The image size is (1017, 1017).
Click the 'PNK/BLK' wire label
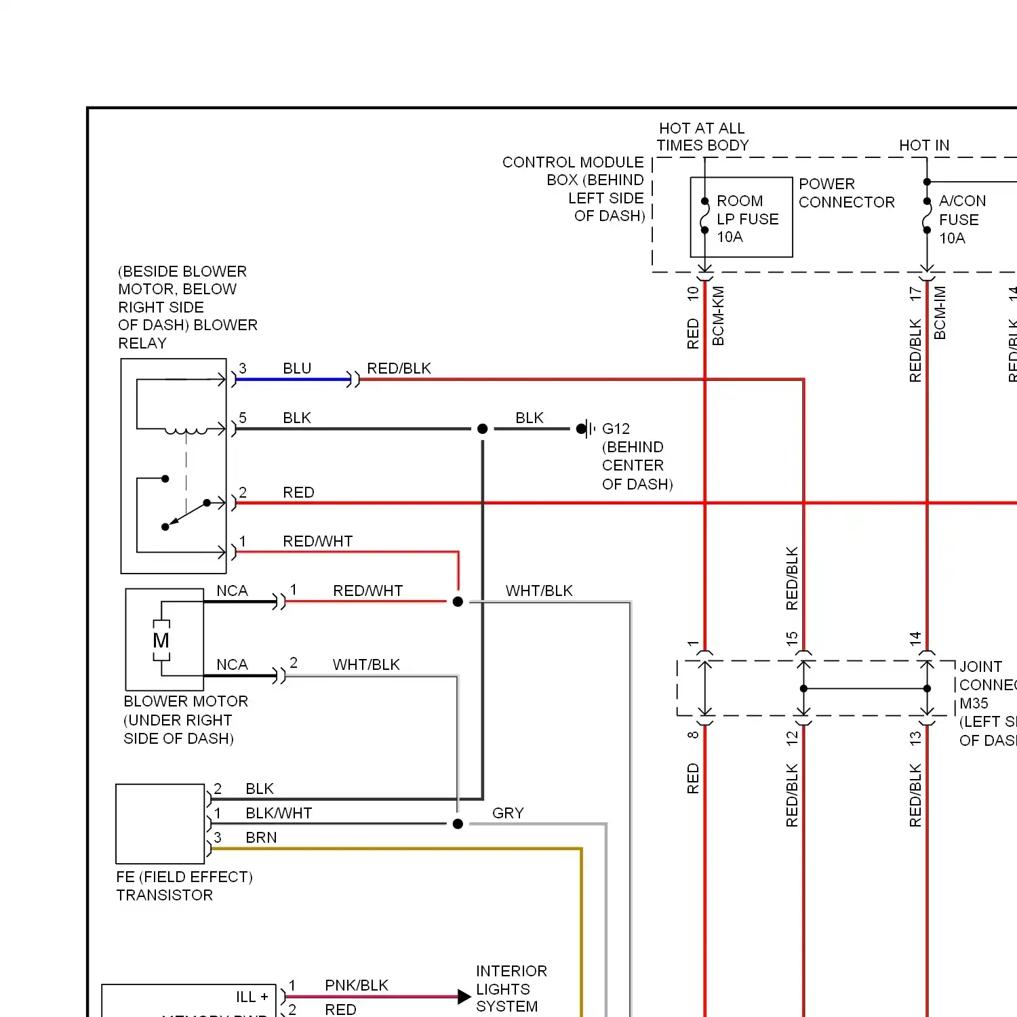[357, 985]
